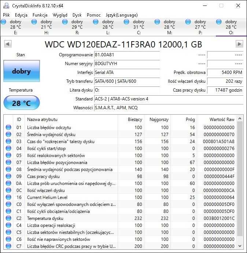Viewport: 247px width, 253px height.
Task: Click the Nazwa atrybutu column header
Action: (x=71, y=120)
